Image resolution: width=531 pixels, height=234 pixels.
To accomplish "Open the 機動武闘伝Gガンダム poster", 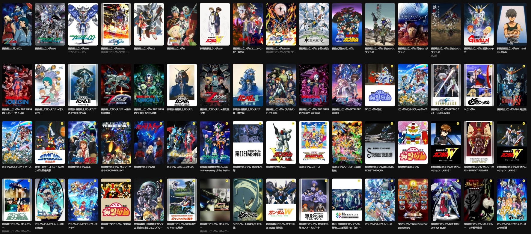I will click(x=347, y=24).
